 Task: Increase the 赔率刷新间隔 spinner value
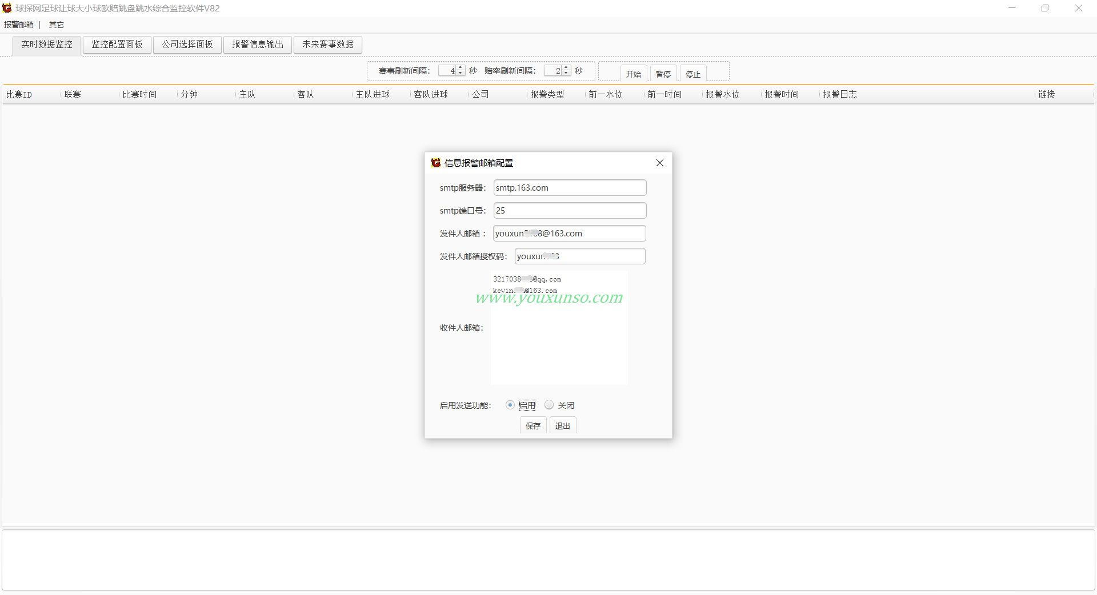pyautogui.click(x=566, y=68)
